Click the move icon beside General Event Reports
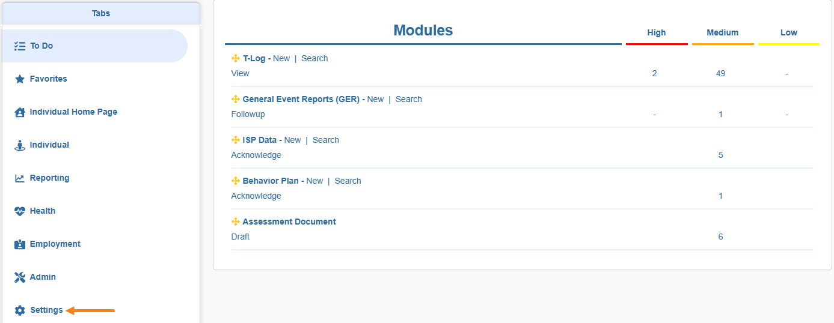The height and width of the screenshot is (323, 834). 236,99
